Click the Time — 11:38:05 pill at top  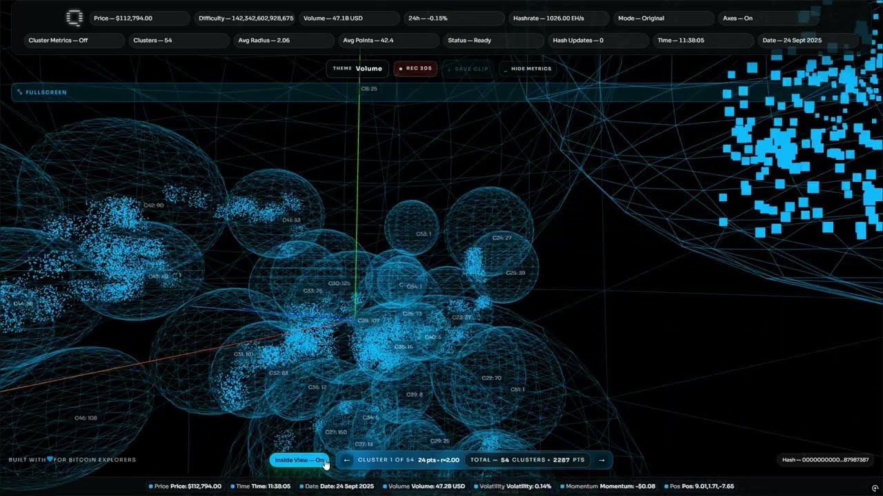[704, 41]
